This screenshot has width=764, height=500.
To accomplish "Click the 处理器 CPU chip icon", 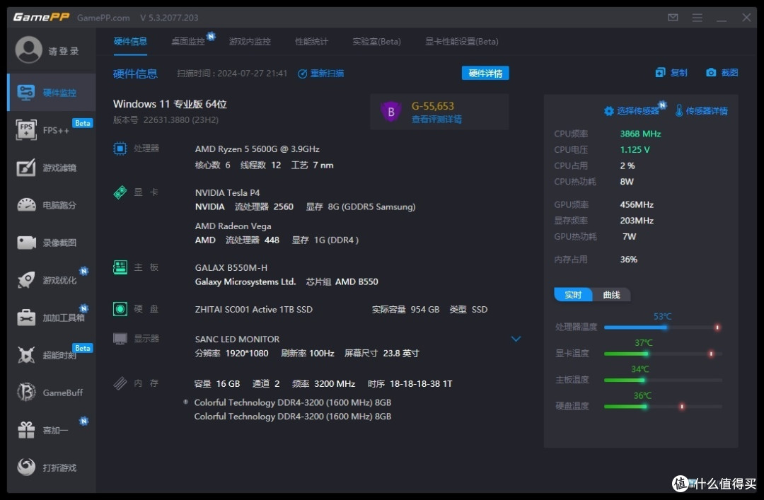I will pyautogui.click(x=120, y=148).
